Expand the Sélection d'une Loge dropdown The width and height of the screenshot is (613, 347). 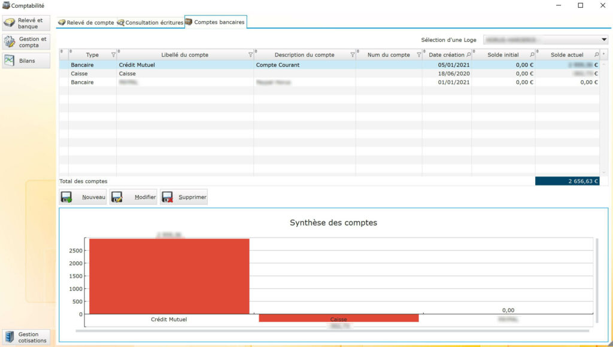click(603, 40)
